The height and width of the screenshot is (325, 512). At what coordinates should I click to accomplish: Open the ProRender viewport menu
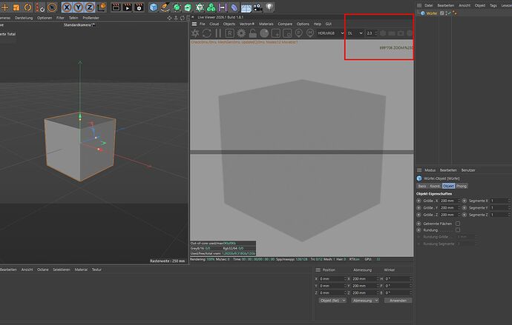tap(91, 18)
